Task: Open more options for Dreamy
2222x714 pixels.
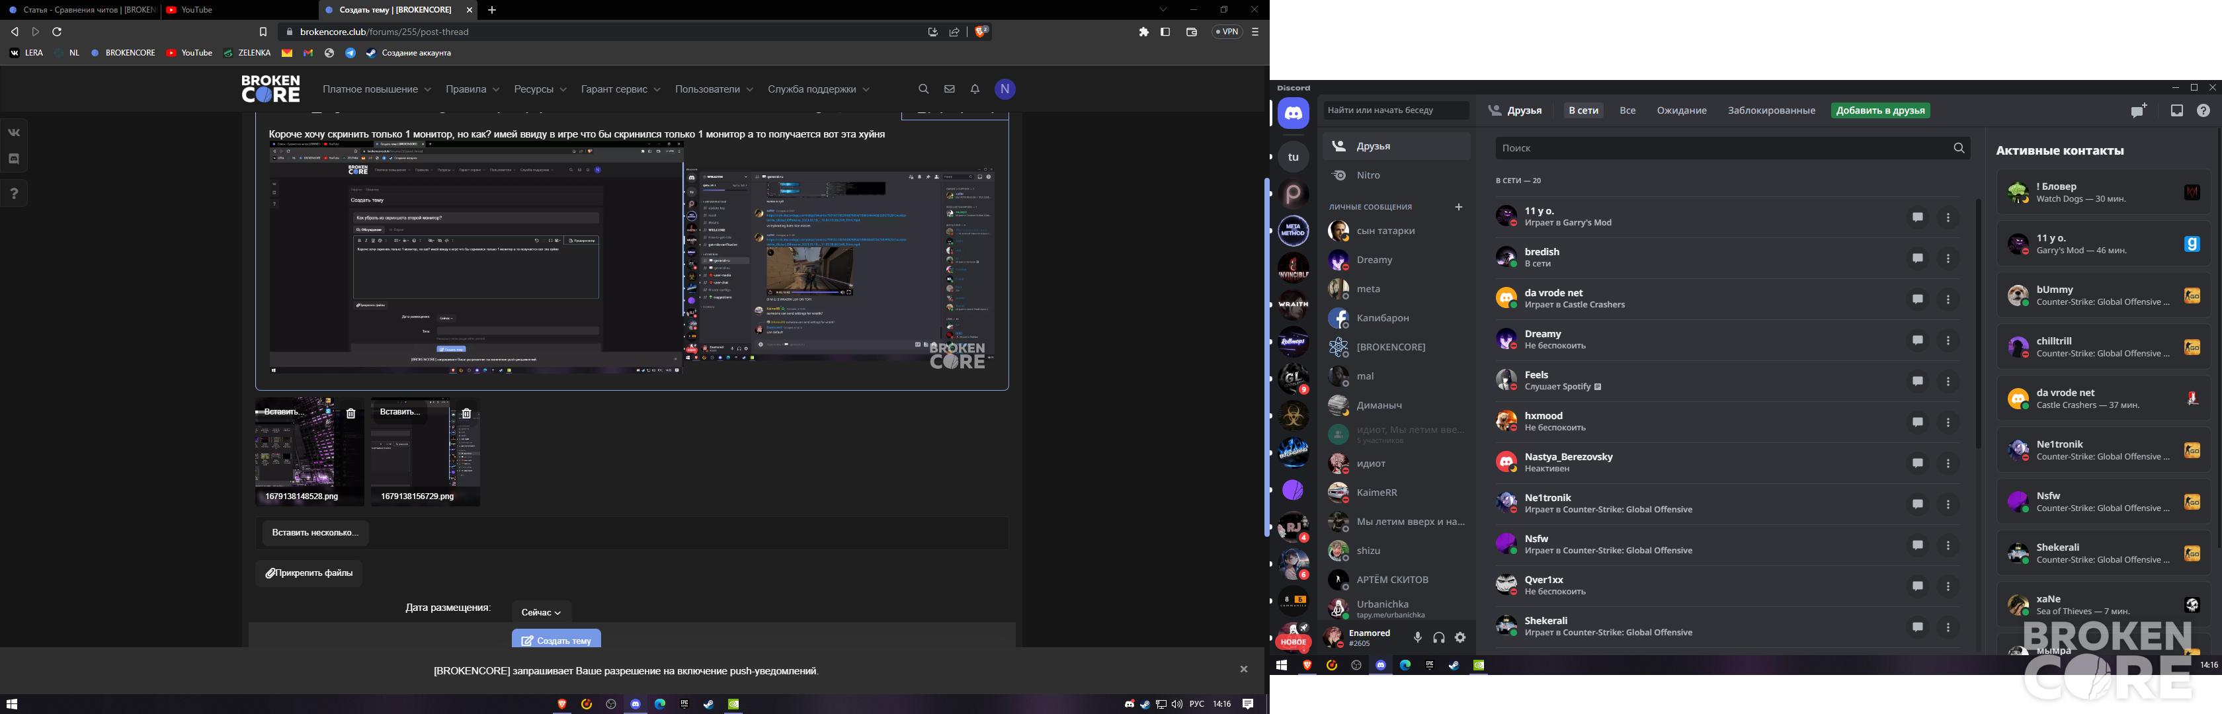Action: [1949, 340]
